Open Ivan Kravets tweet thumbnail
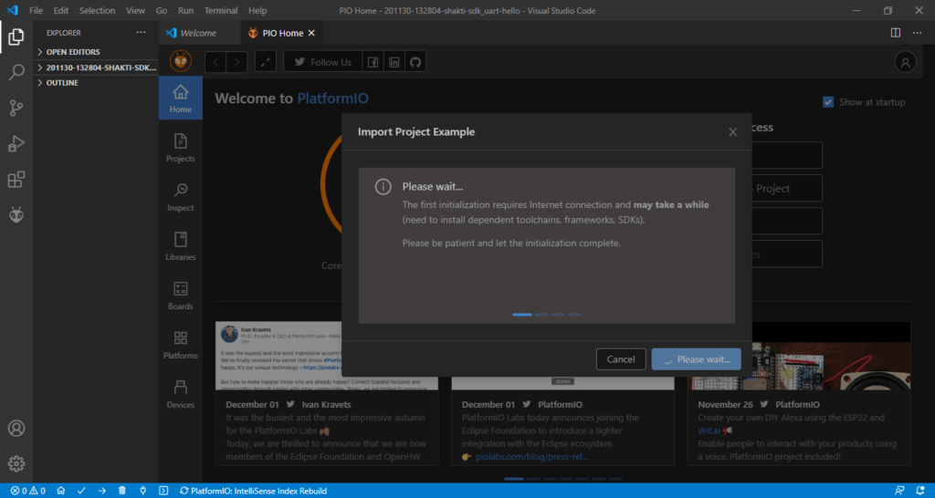The width and height of the screenshot is (935, 498). tap(327, 356)
